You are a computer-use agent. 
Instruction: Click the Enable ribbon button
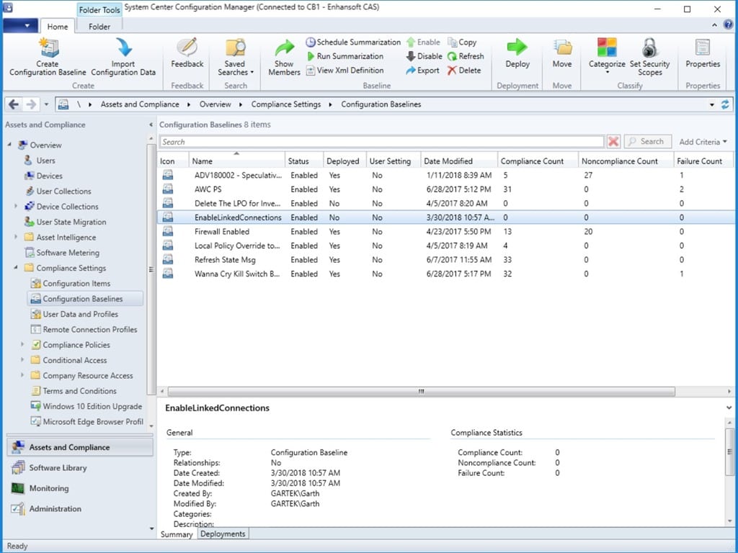(423, 42)
